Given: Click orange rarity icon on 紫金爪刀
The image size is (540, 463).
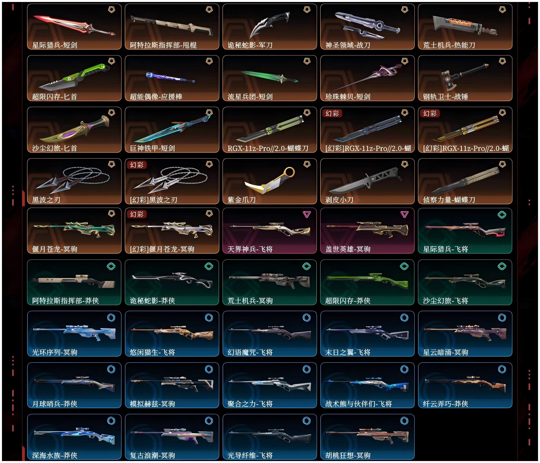Looking at the screenshot, I should click(307, 164).
